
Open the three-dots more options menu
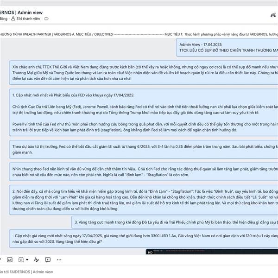59,260
